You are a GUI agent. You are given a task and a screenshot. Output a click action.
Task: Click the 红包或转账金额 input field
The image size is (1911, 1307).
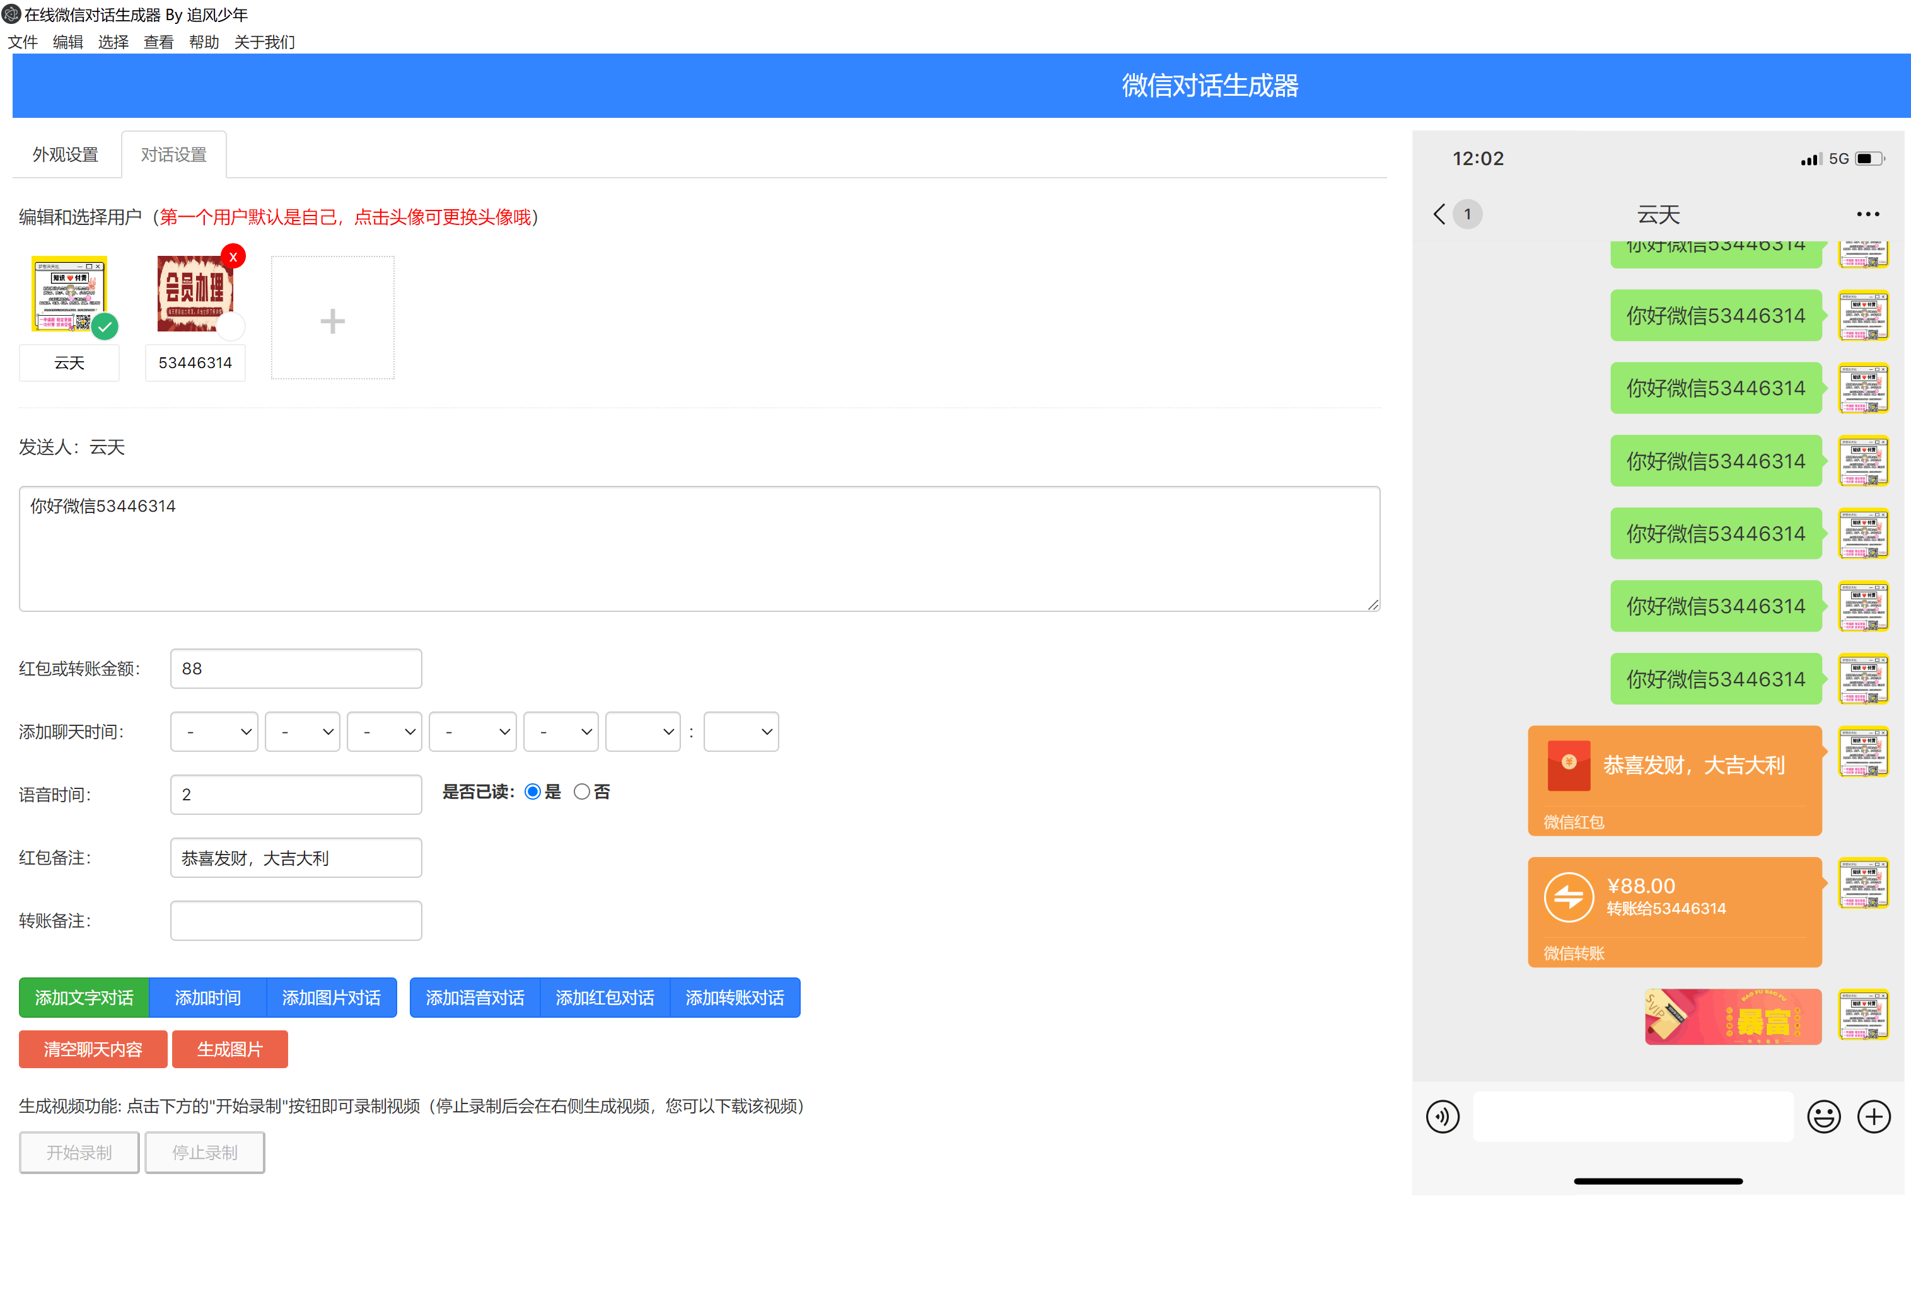point(296,669)
